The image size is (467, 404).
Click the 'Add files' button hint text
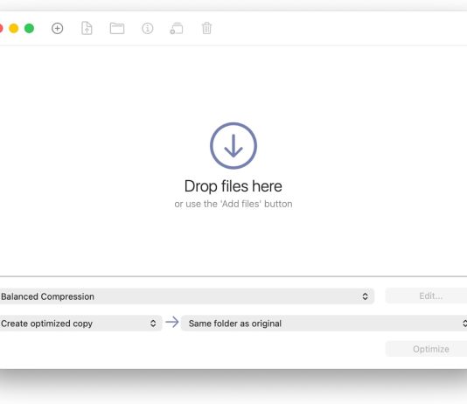click(233, 204)
